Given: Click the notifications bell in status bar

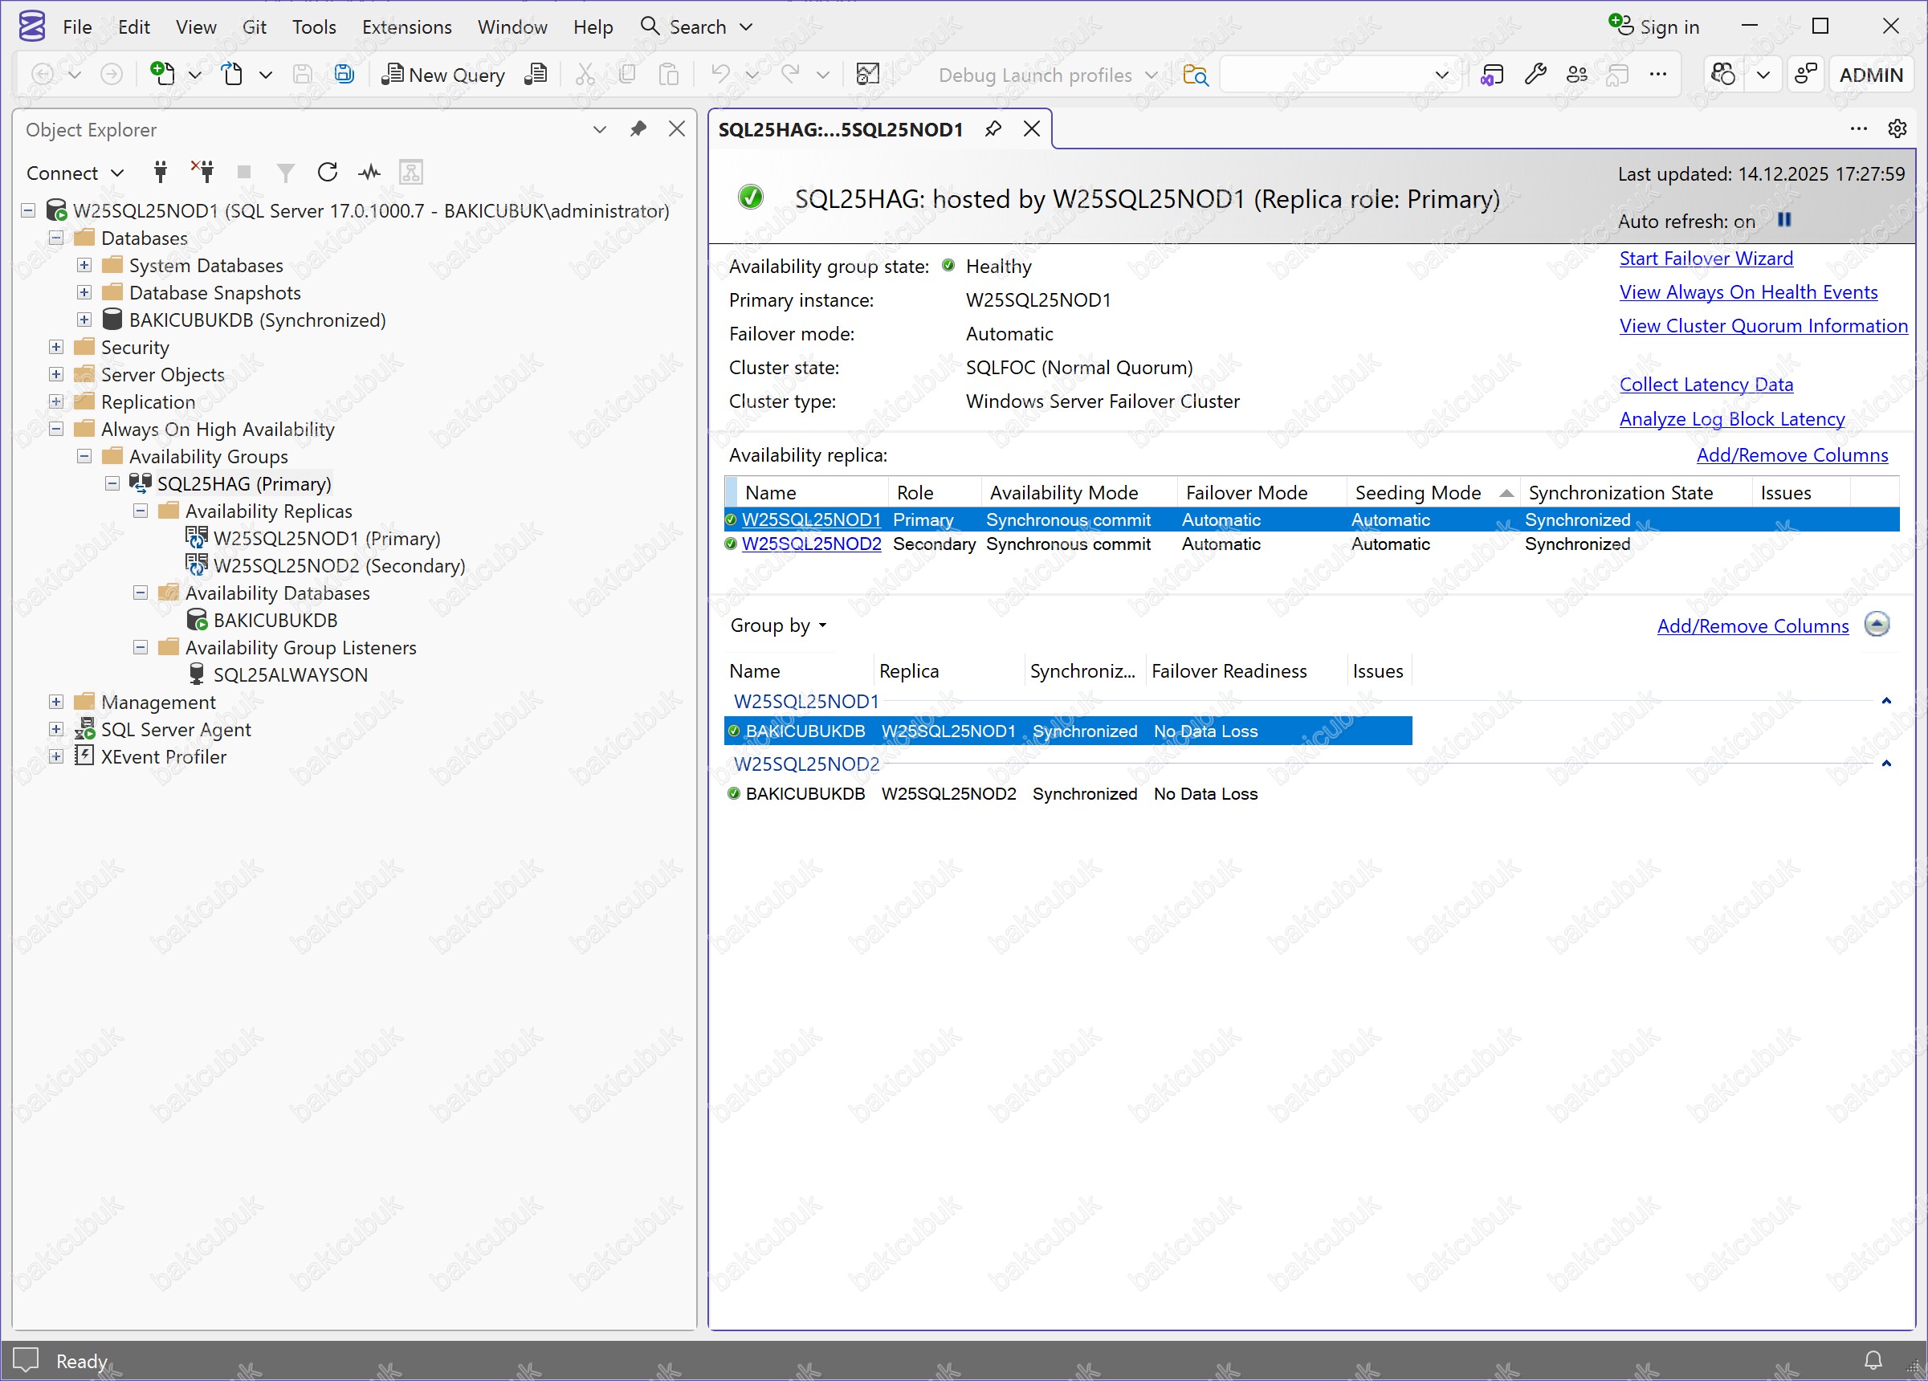Looking at the screenshot, I should (1872, 1360).
